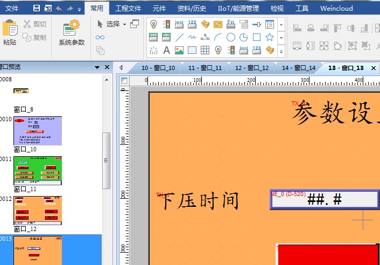The height and width of the screenshot is (265, 380).
Task: Pick the star shape tool
Action: [x=270, y=37]
